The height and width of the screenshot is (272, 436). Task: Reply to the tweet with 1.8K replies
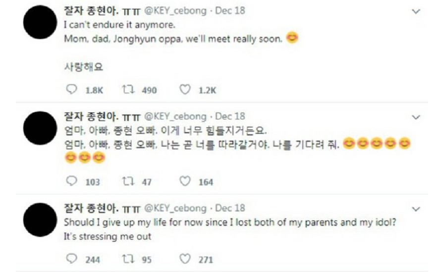click(x=72, y=90)
